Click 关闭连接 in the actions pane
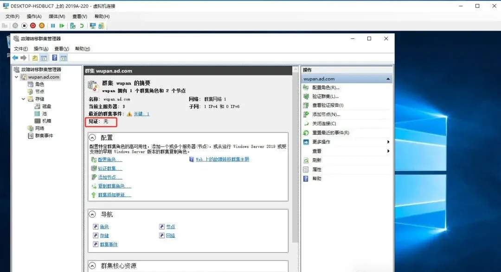 pyautogui.click(x=325, y=124)
